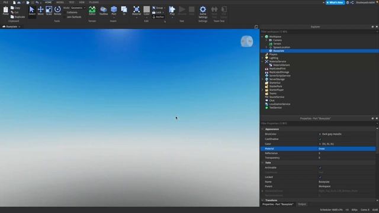Switch to the TEST ribbon tab

click(72, 2)
